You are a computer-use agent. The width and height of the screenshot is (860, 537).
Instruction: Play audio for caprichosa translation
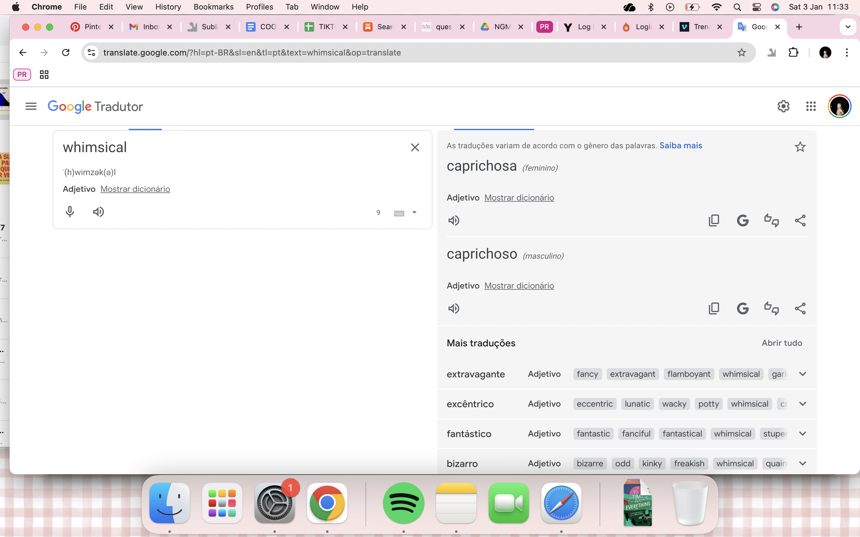point(454,220)
